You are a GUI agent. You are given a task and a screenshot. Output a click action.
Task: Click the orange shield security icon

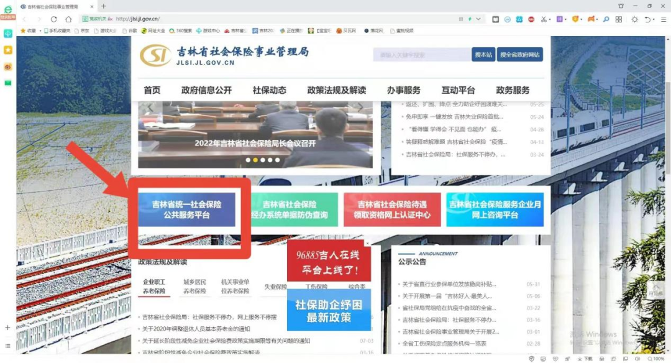(575, 19)
